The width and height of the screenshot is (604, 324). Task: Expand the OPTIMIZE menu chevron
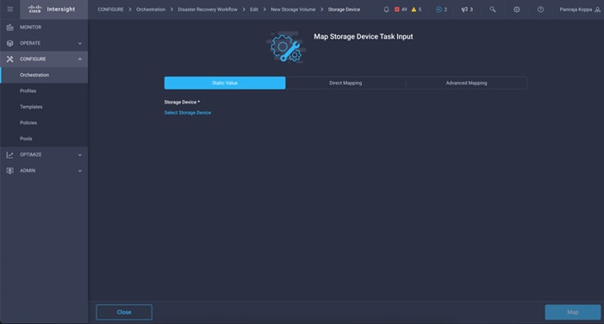(80, 154)
